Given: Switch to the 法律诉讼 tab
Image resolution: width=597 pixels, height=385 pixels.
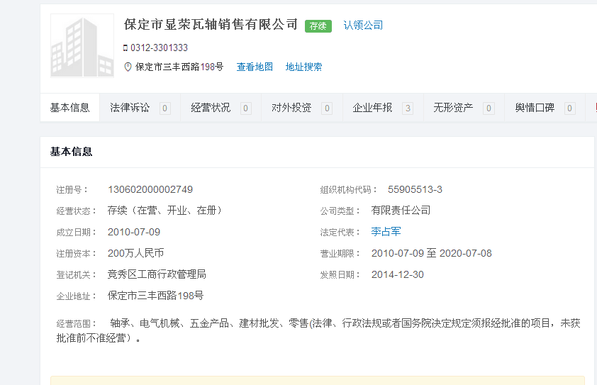Looking at the screenshot, I should point(130,108).
